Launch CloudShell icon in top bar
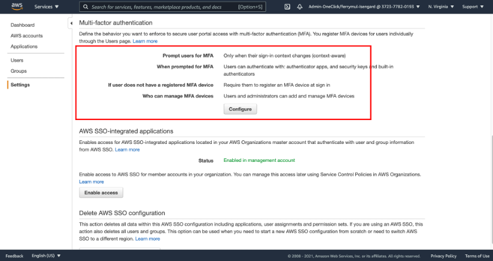The image size is (493, 261). coord(287,7)
